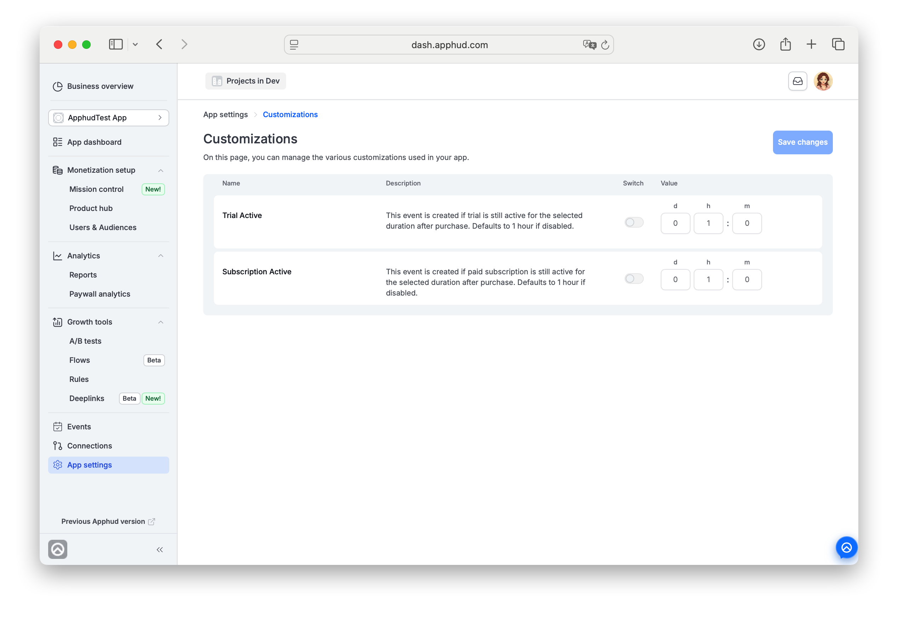Image resolution: width=898 pixels, height=618 pixels.
Task: Click the Apphud logo in sidebar footer
Action: click(x=58, y=549)
